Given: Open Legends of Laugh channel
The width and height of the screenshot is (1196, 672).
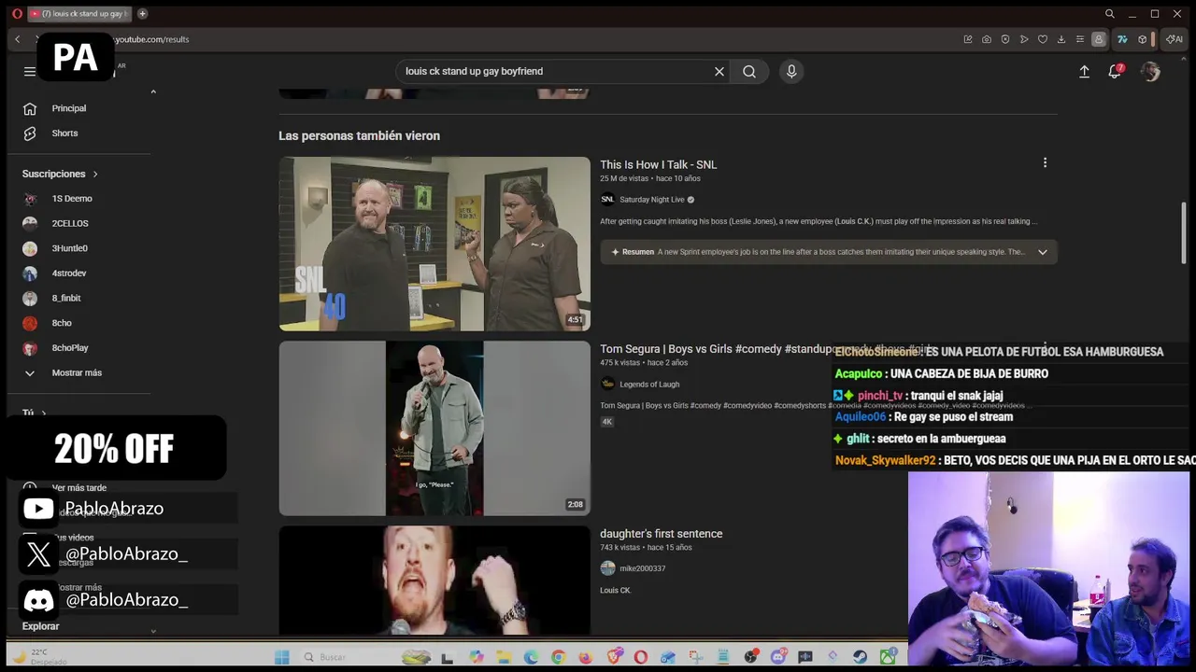Looking at the screenshot, I should click(648, 385).
